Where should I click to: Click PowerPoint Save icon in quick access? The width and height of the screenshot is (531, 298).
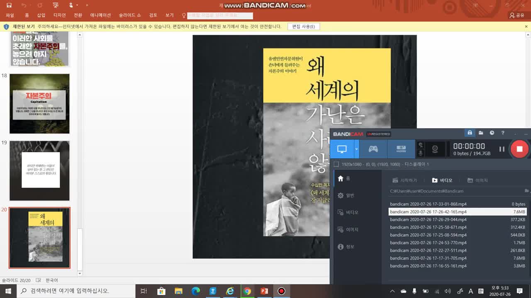(x=9, y=5)
